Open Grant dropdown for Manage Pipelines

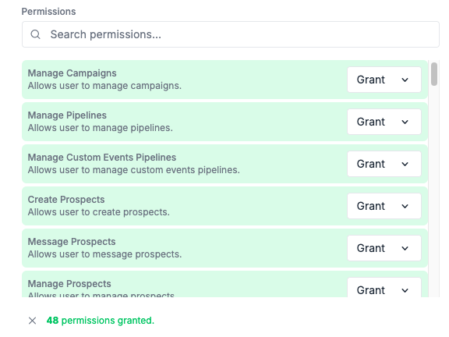pyautogui.click(x=384, y=122)
